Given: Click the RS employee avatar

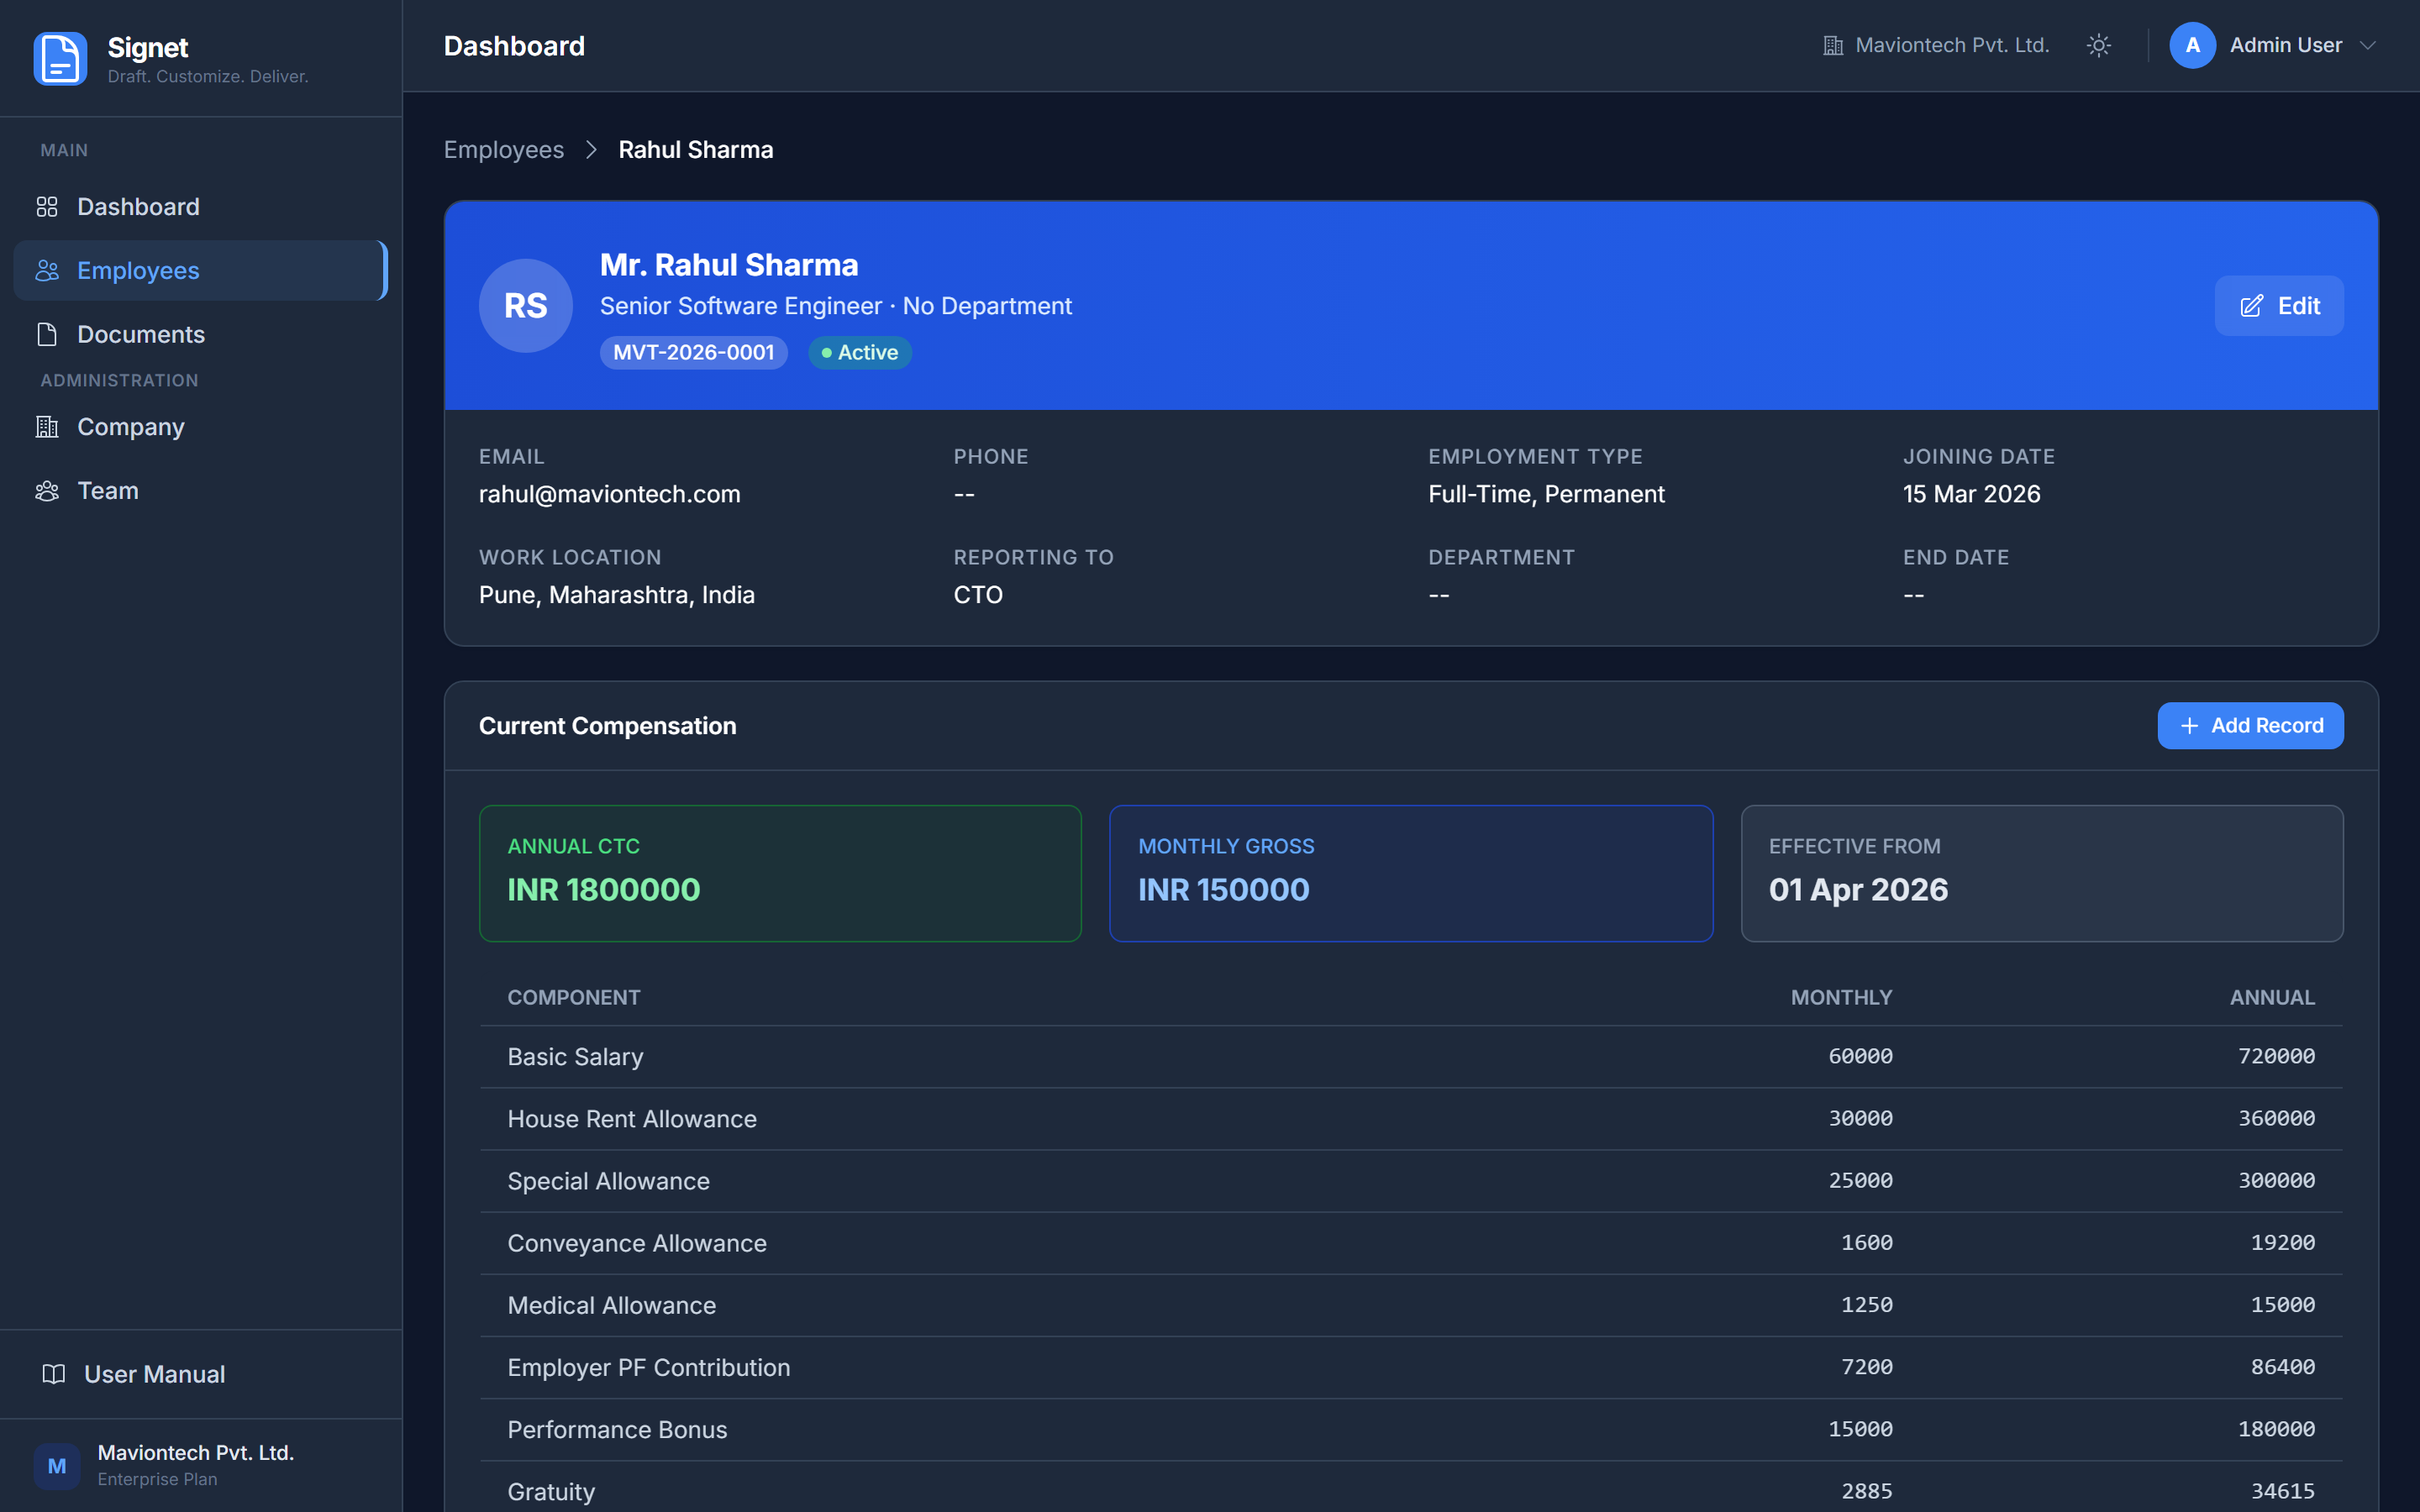Looking at the screenshot, I should point(525,306).
